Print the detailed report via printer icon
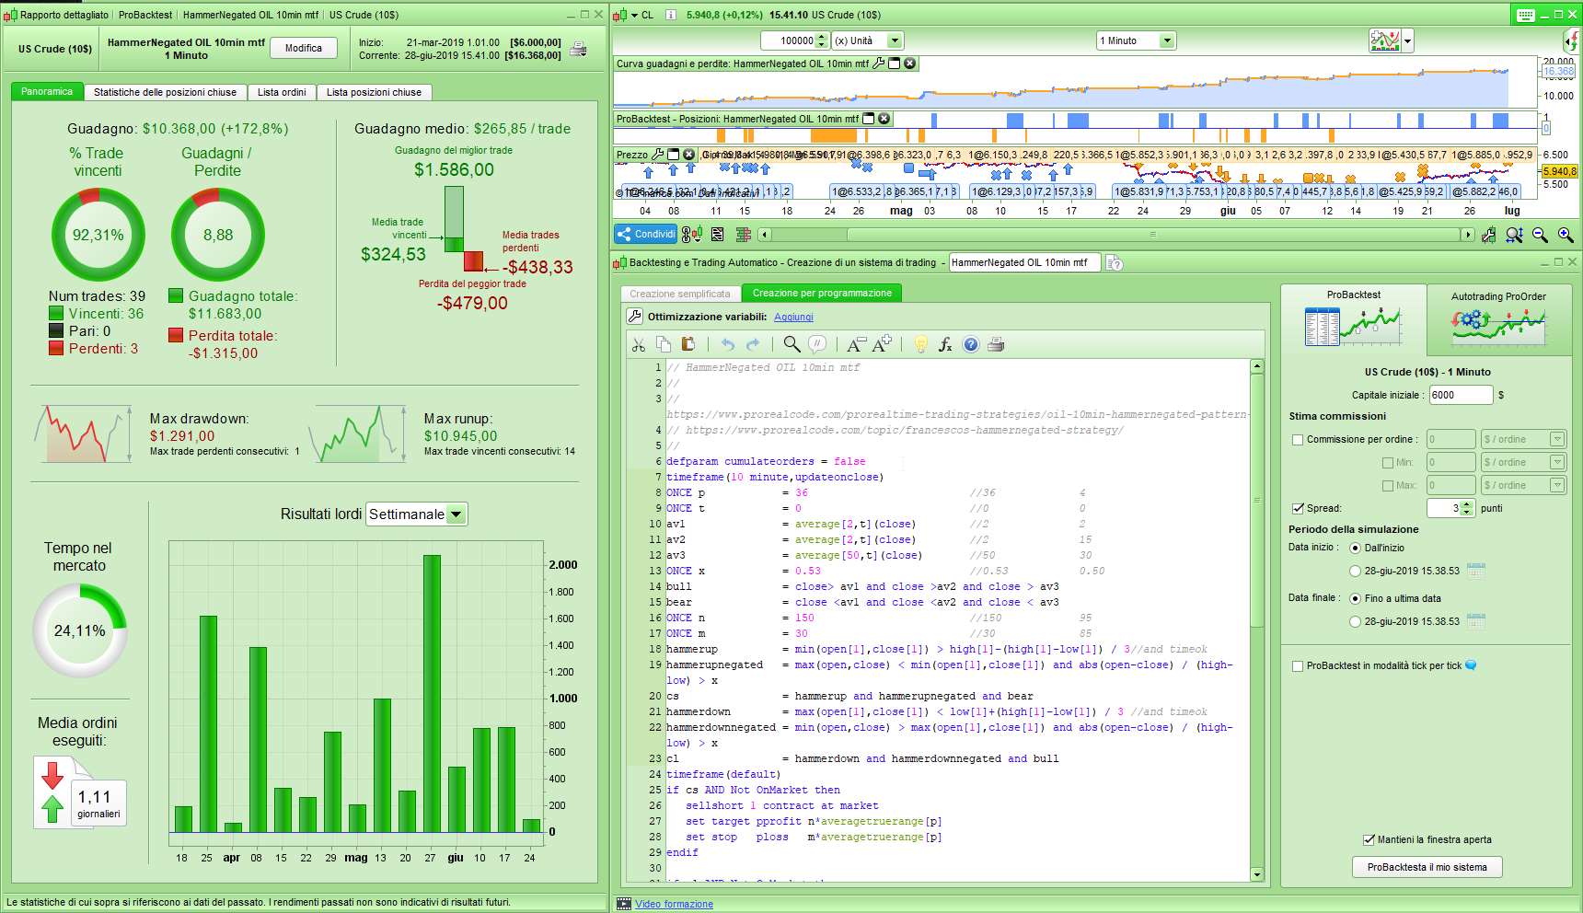Viewport: 1583px width, 913px height. [x=578, y=49]
